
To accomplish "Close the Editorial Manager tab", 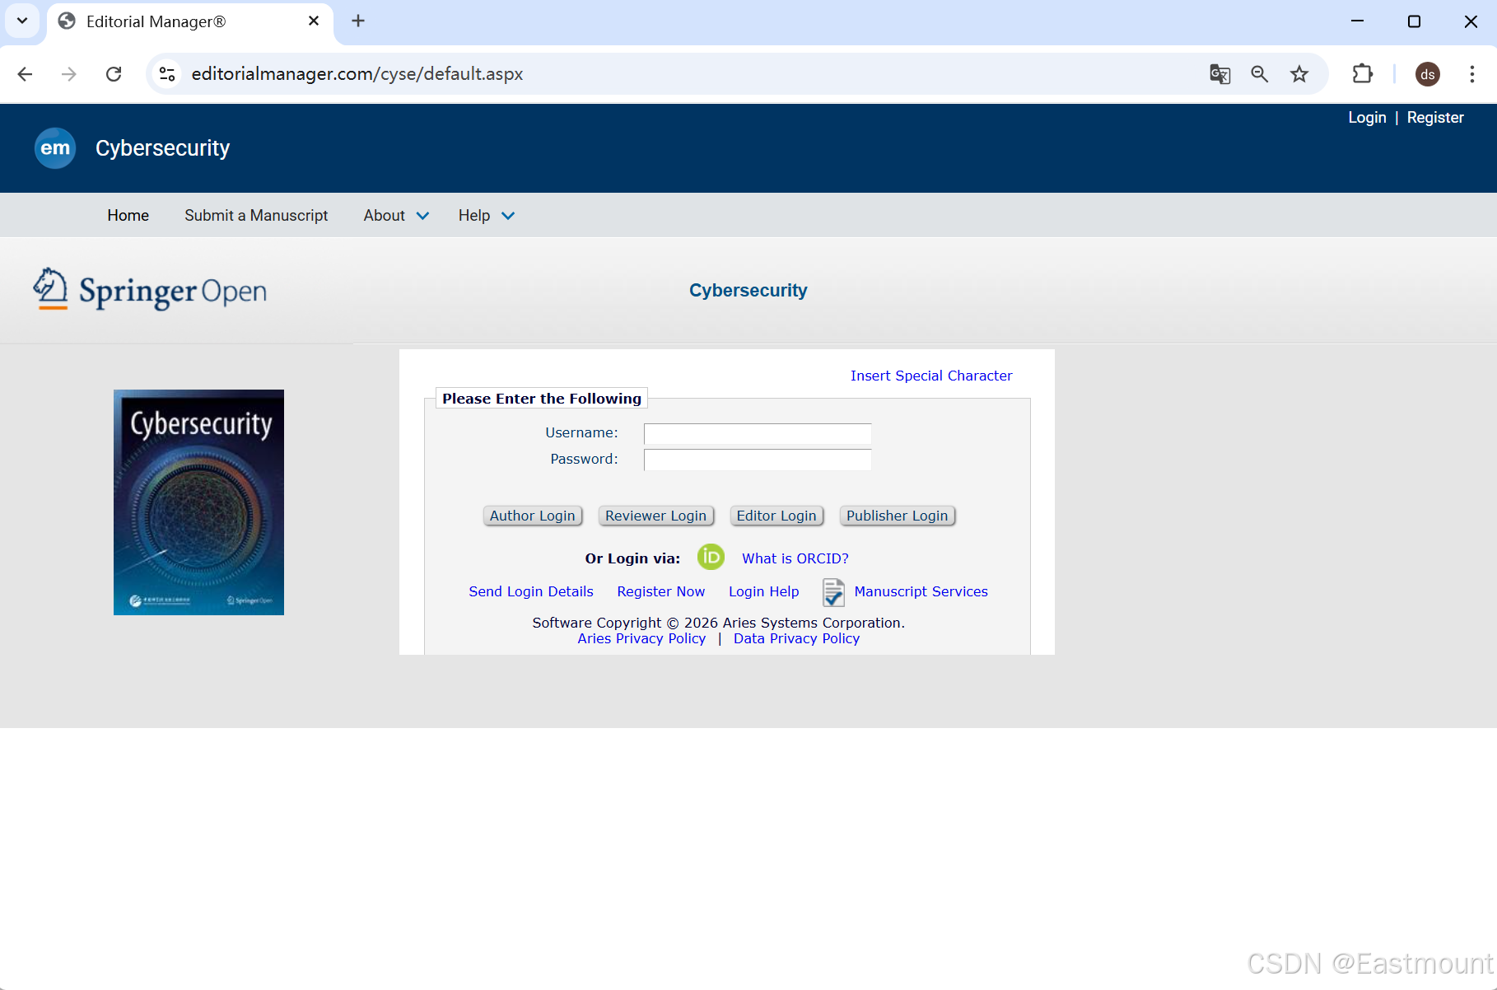I will click(x=314, y=21).
